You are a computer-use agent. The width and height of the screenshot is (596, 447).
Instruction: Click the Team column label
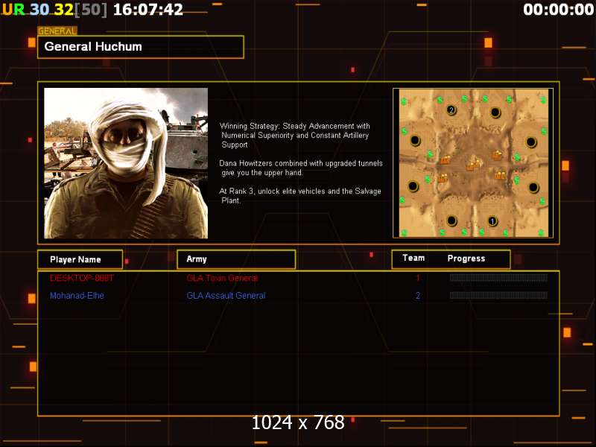[x=413, y=258]
